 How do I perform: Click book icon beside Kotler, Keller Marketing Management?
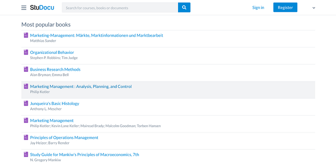pos(26,120)
